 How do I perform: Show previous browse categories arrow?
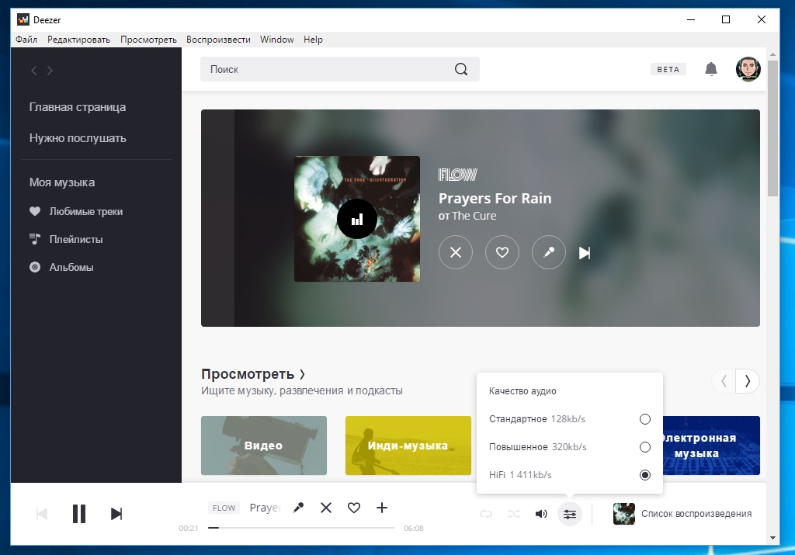pos(724,380)
